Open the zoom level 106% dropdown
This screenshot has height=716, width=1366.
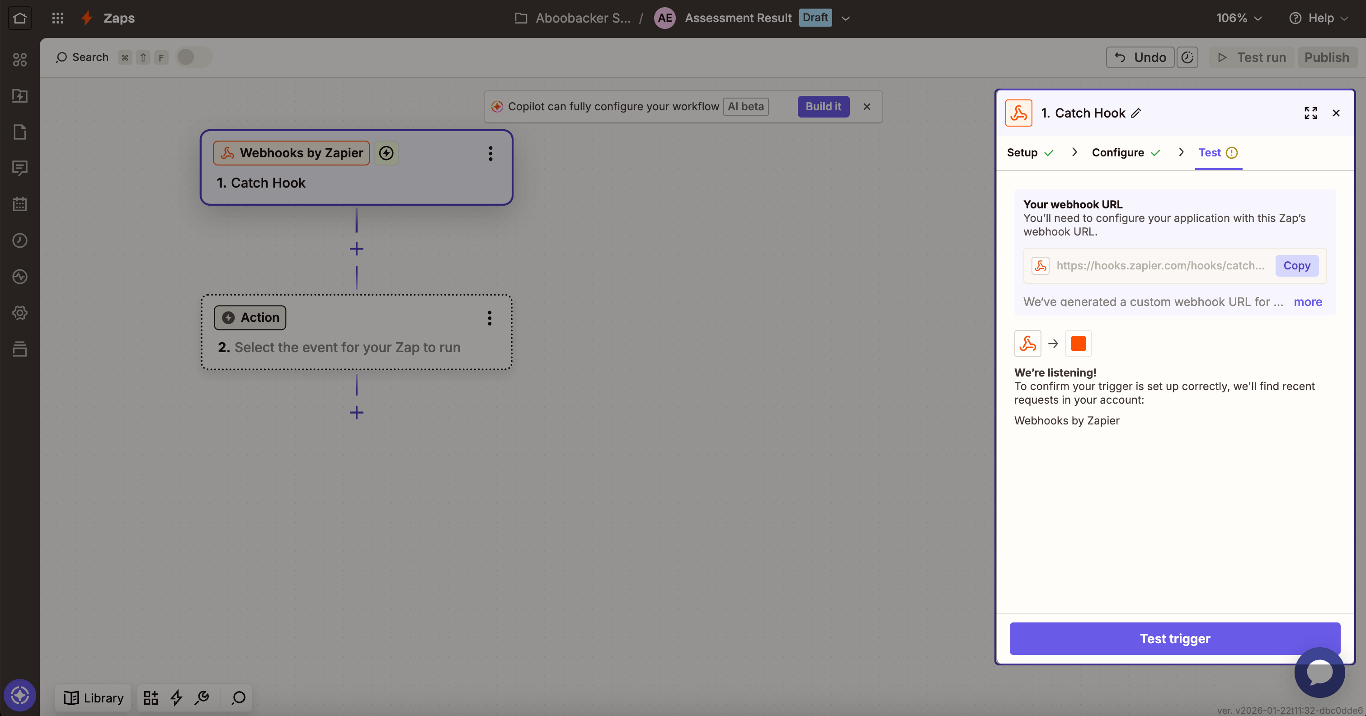(1239, 18)
